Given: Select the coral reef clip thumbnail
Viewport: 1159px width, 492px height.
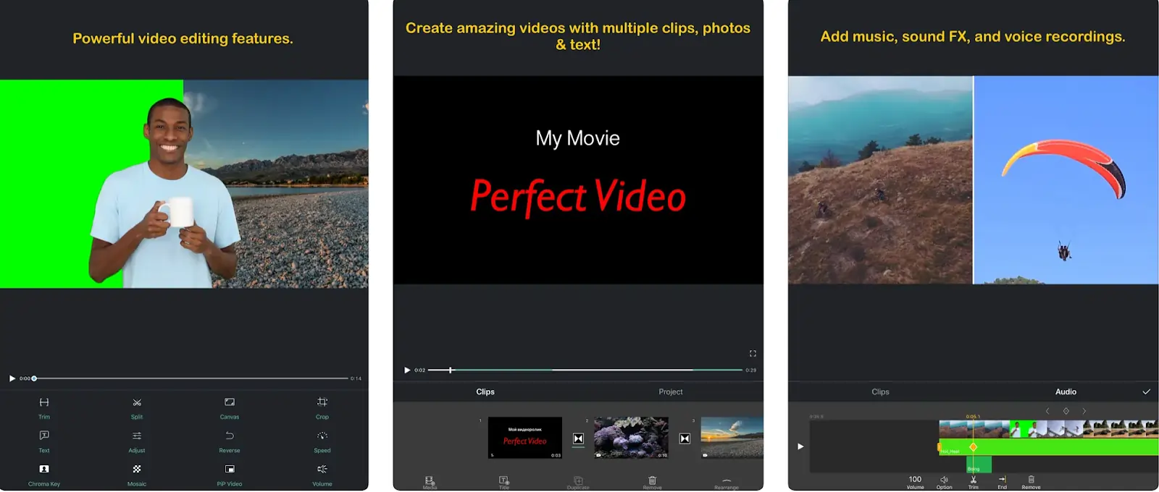Looking at the screenshot, I should 631,438.
